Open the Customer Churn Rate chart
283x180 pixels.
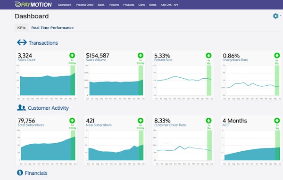coord(183,147)
